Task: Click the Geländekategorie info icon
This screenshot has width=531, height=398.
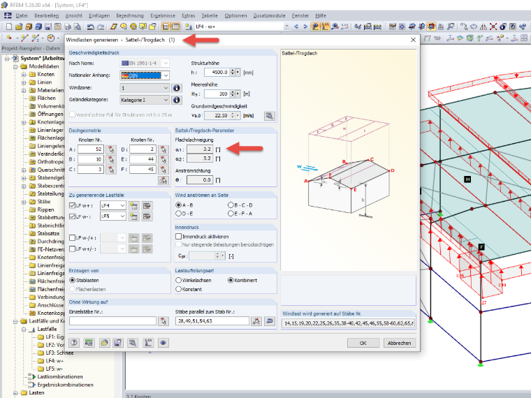Action: click(x=177, y=100)
